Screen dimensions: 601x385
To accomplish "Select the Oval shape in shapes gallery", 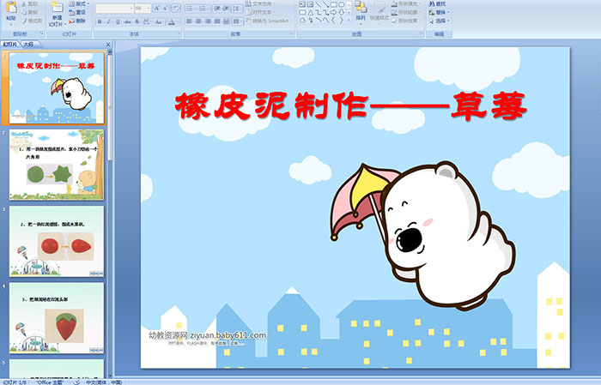I will coord(341,4).
